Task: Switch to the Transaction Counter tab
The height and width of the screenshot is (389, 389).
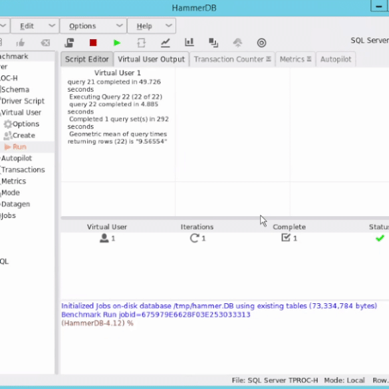Action: coord(232,59)
